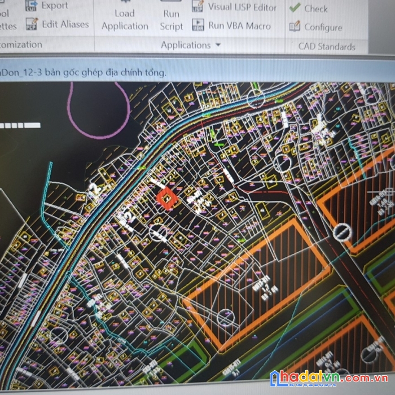Image resolution: width=395 pixels, height=395 pixels.
Task: Open Configure in the CAD Standards panel
Action: click(295, 27)
